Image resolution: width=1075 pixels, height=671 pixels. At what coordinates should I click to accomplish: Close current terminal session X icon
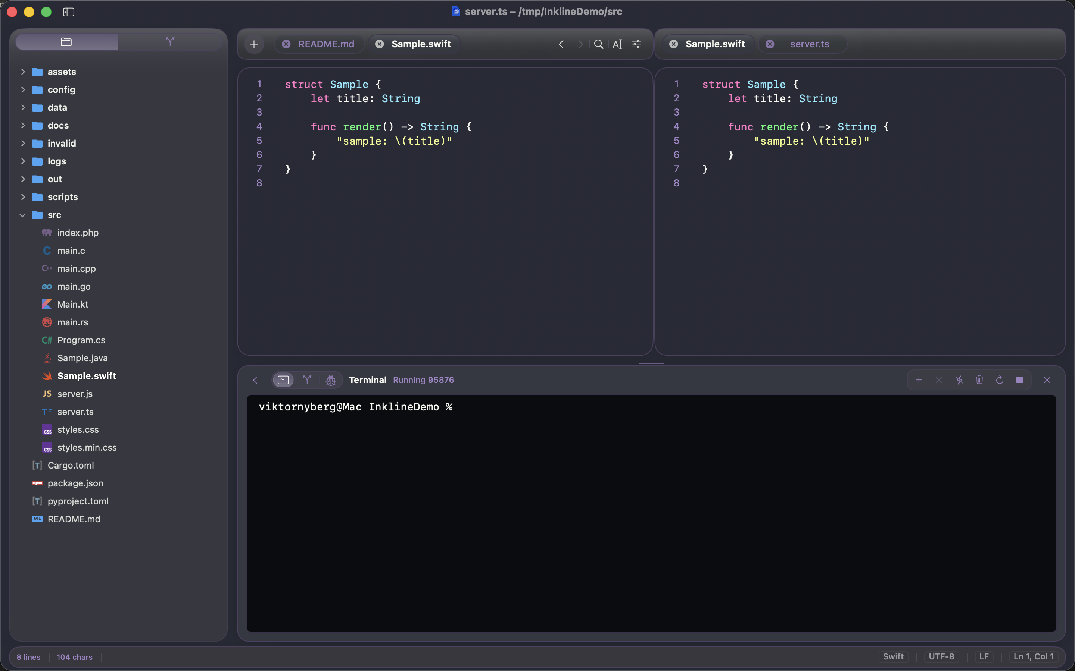(x=939, y=380)
